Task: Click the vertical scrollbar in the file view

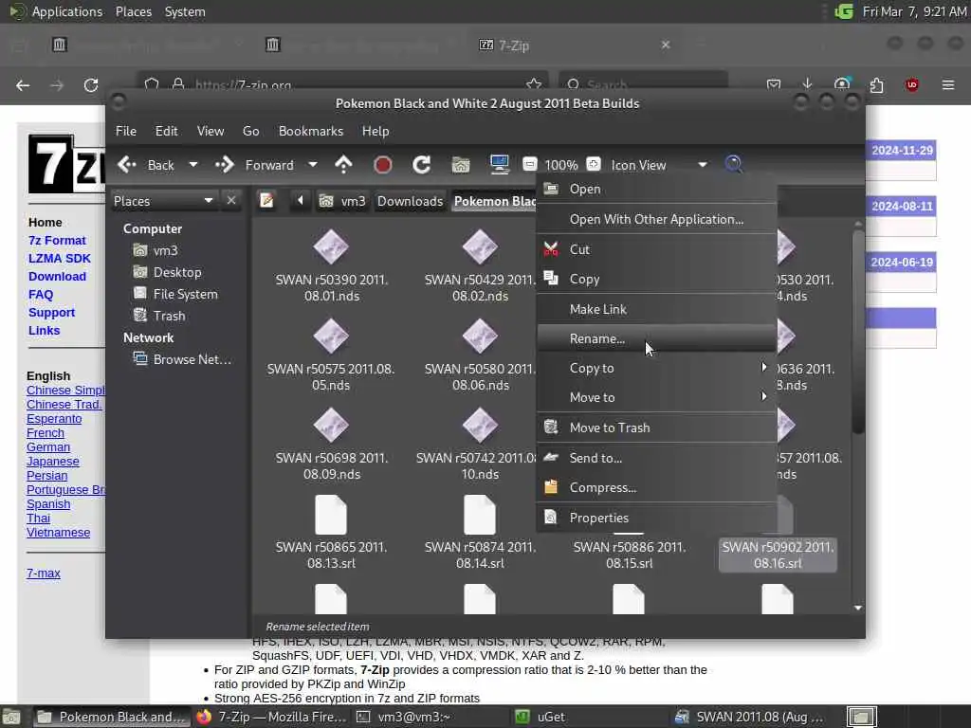Action: [857, 331]
